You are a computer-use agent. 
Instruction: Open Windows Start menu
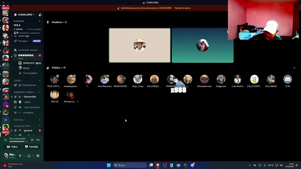point(109,165)
